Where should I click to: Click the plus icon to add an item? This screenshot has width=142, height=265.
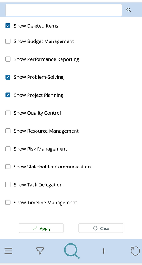point(103,251)
